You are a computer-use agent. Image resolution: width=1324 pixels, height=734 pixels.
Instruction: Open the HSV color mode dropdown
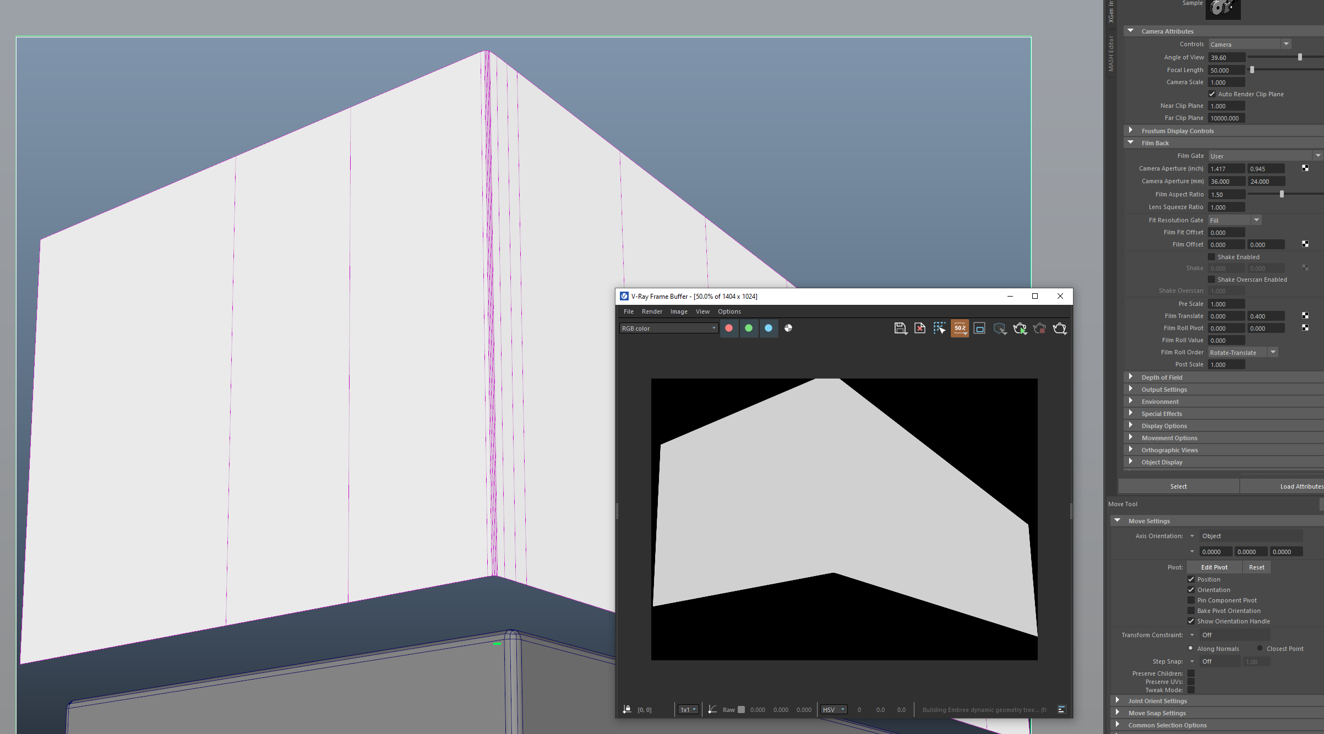(x=833, y=709)
